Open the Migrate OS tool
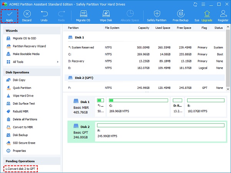The width and height of the screenshot is (231, 173). pos(83,16)
